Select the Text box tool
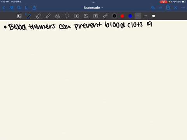187x140 pixels. coord(95,16)
